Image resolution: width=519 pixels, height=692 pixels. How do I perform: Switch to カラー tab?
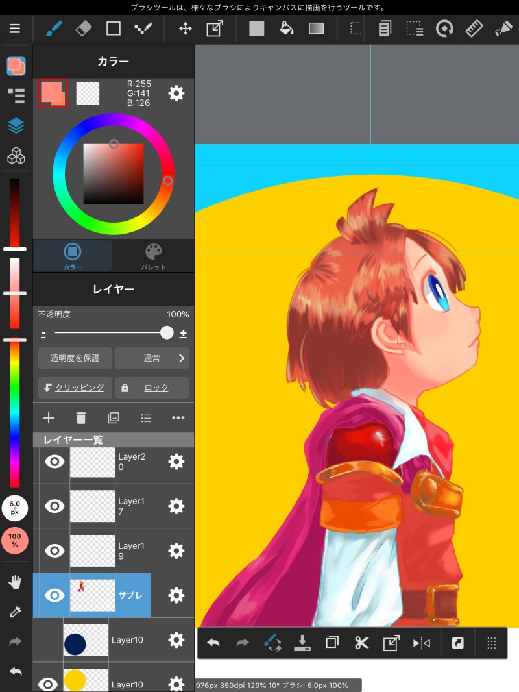click(x=72, y=256)
